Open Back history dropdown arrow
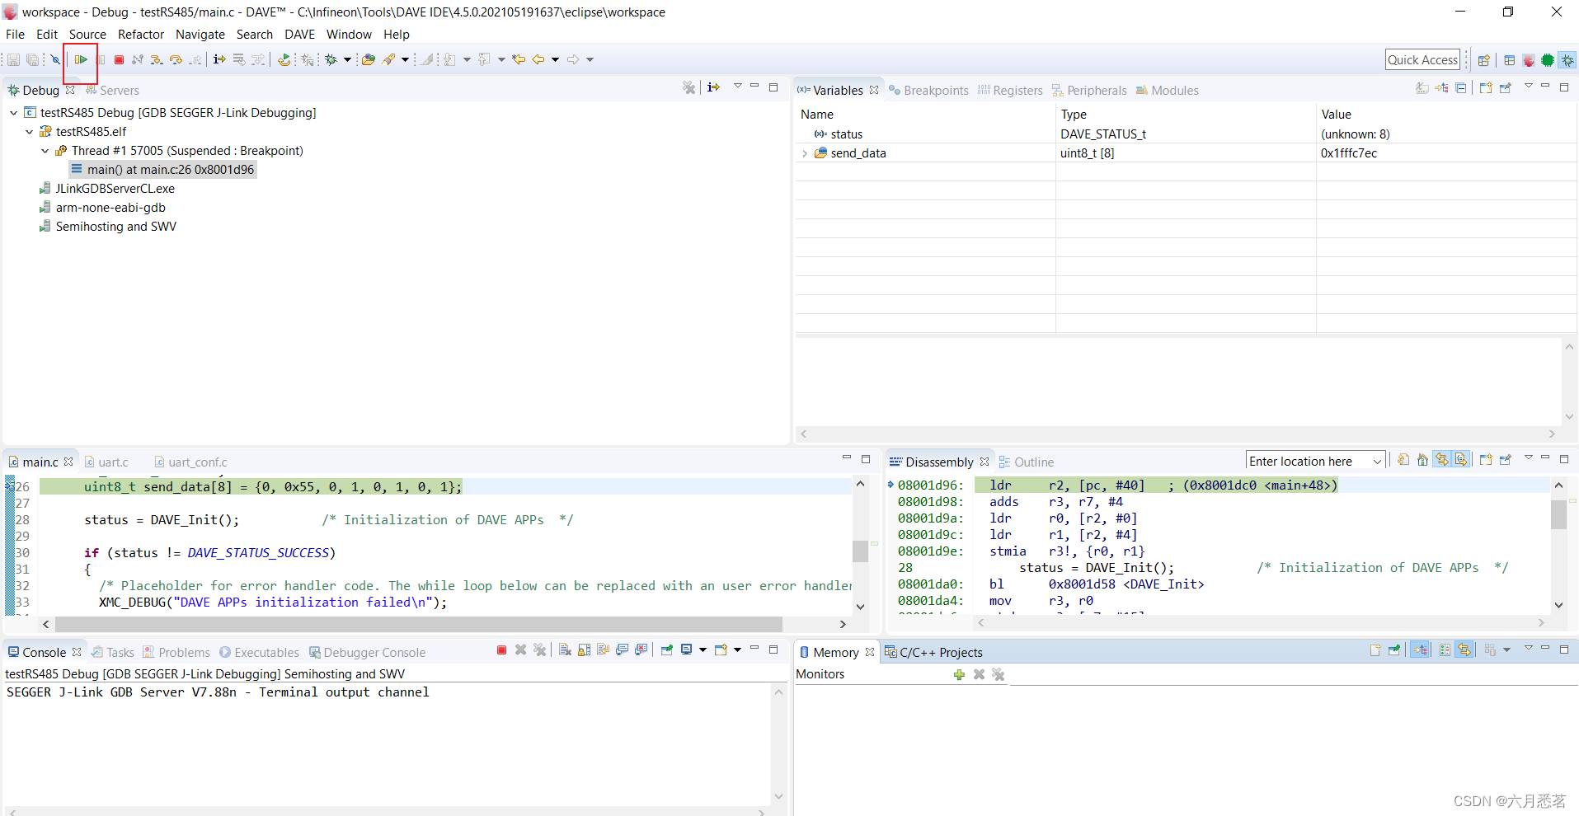Viewport: 1579px width, 816px height. 555,59
